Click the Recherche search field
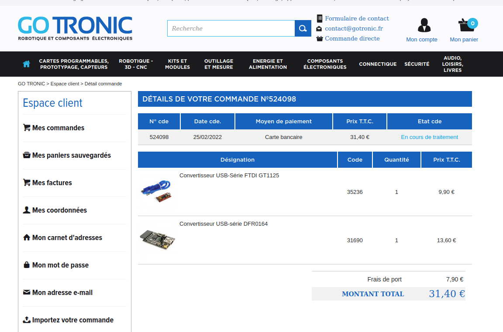Image resolution: width=503 pixels, height=332 pixels. [x=231, y=28]
